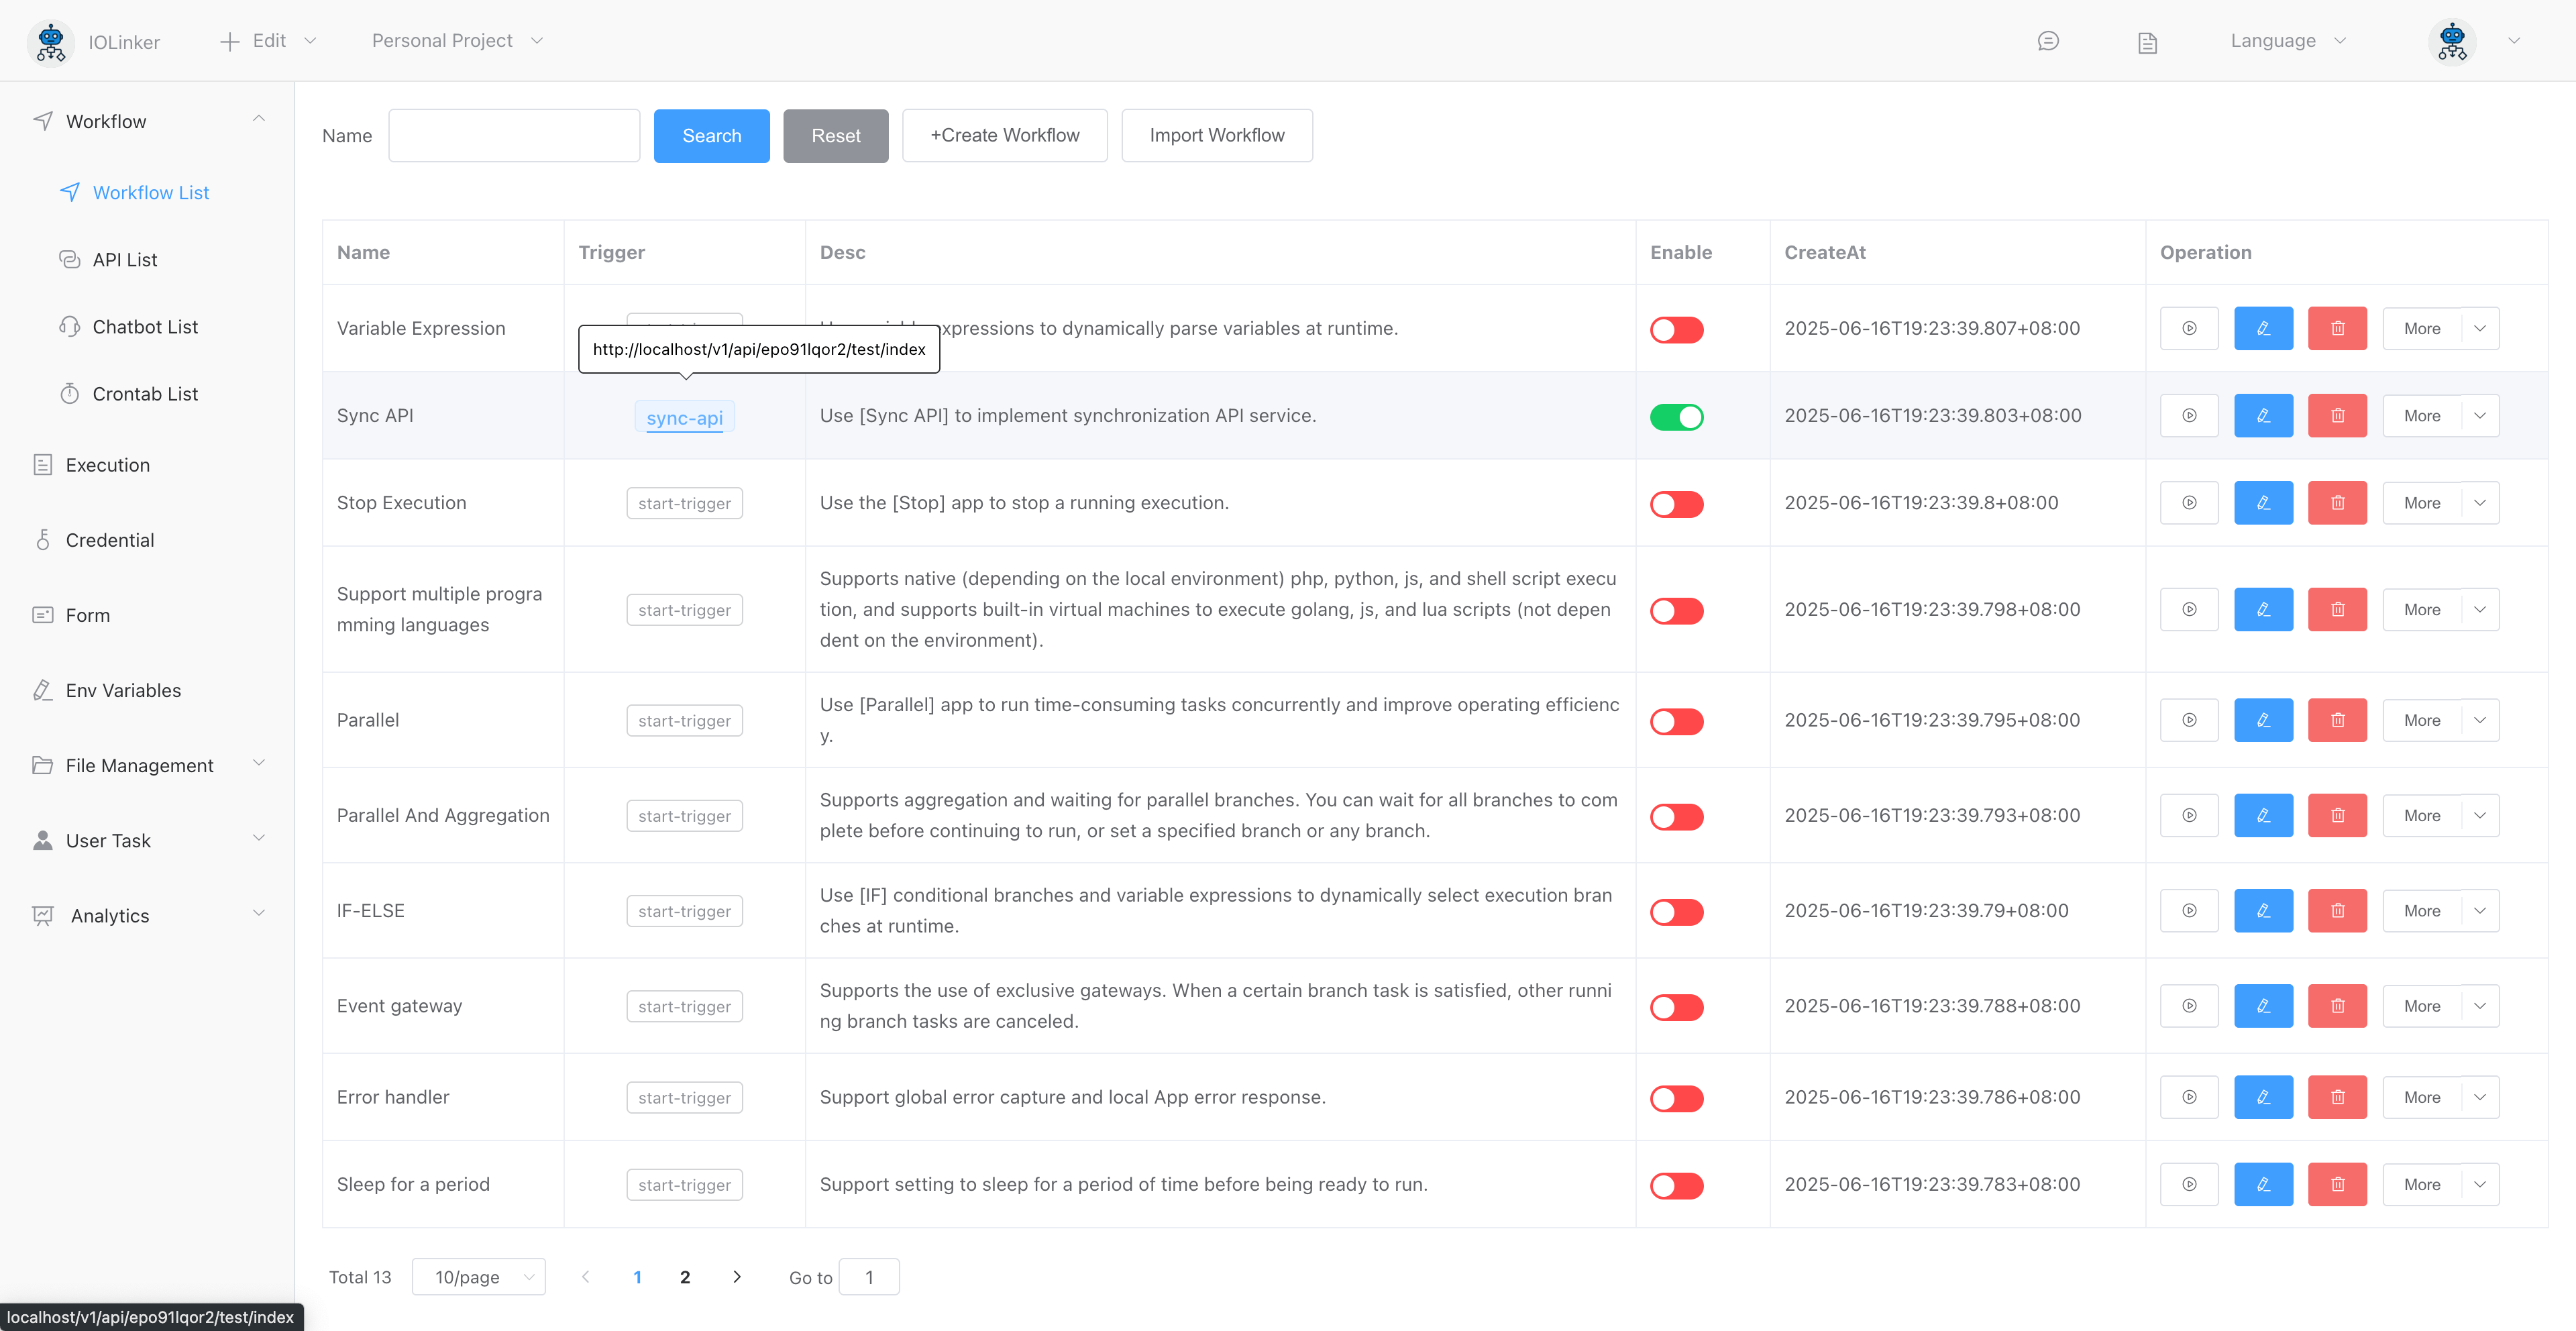The width and height of the screenshot is (2576, 1331).
Task: Open the 10/page size dropdown
Action: coord(478,1277)
